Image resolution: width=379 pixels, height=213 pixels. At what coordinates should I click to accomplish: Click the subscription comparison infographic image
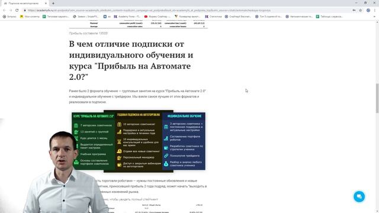(x=138, y=141)
